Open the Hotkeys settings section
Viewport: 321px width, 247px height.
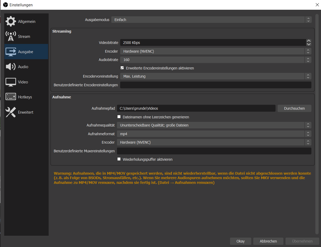tap(26, 97)
